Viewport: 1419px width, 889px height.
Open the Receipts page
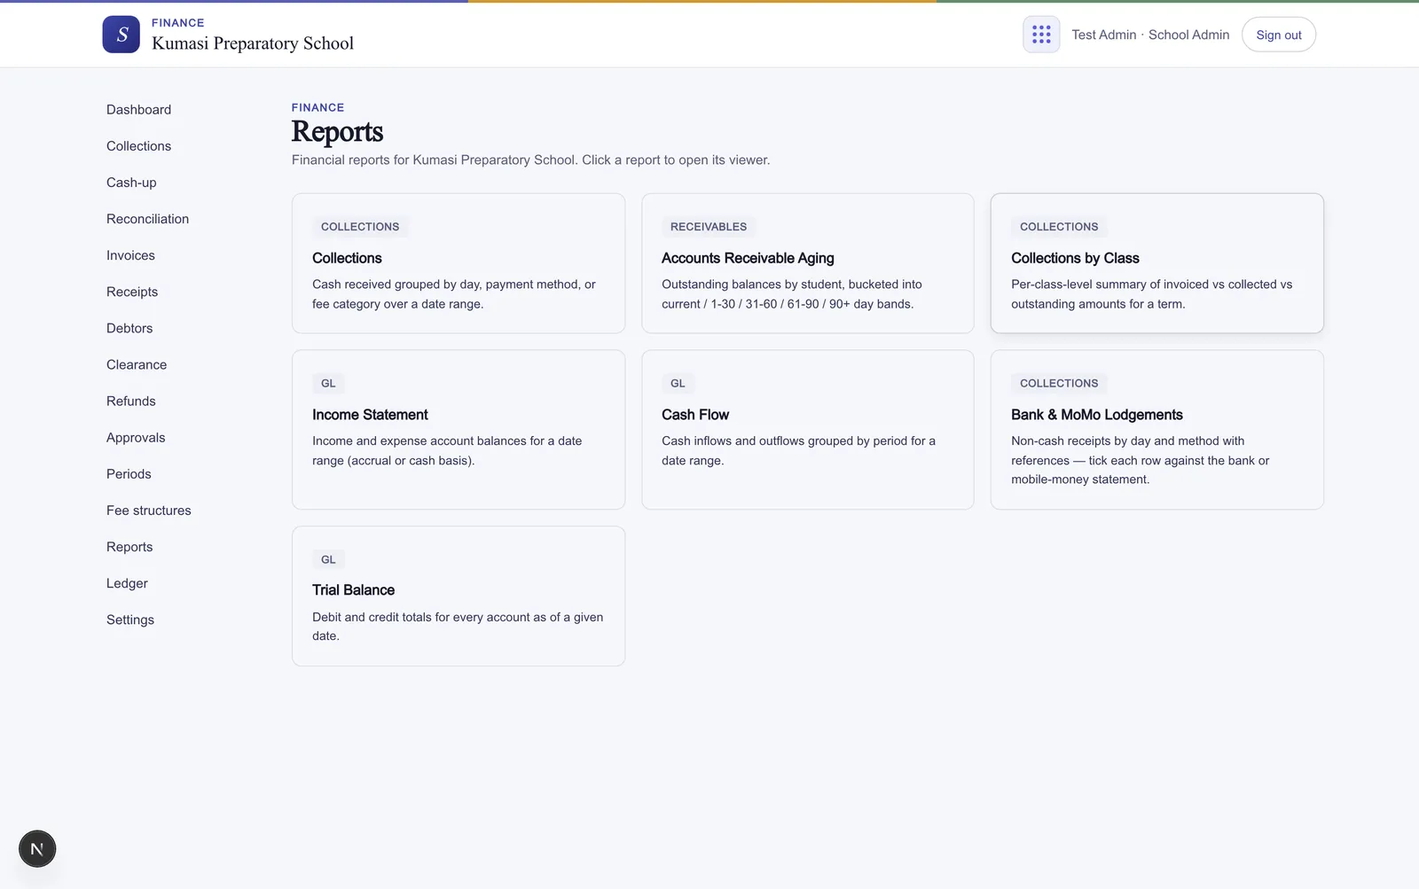[x=132, y=292]
